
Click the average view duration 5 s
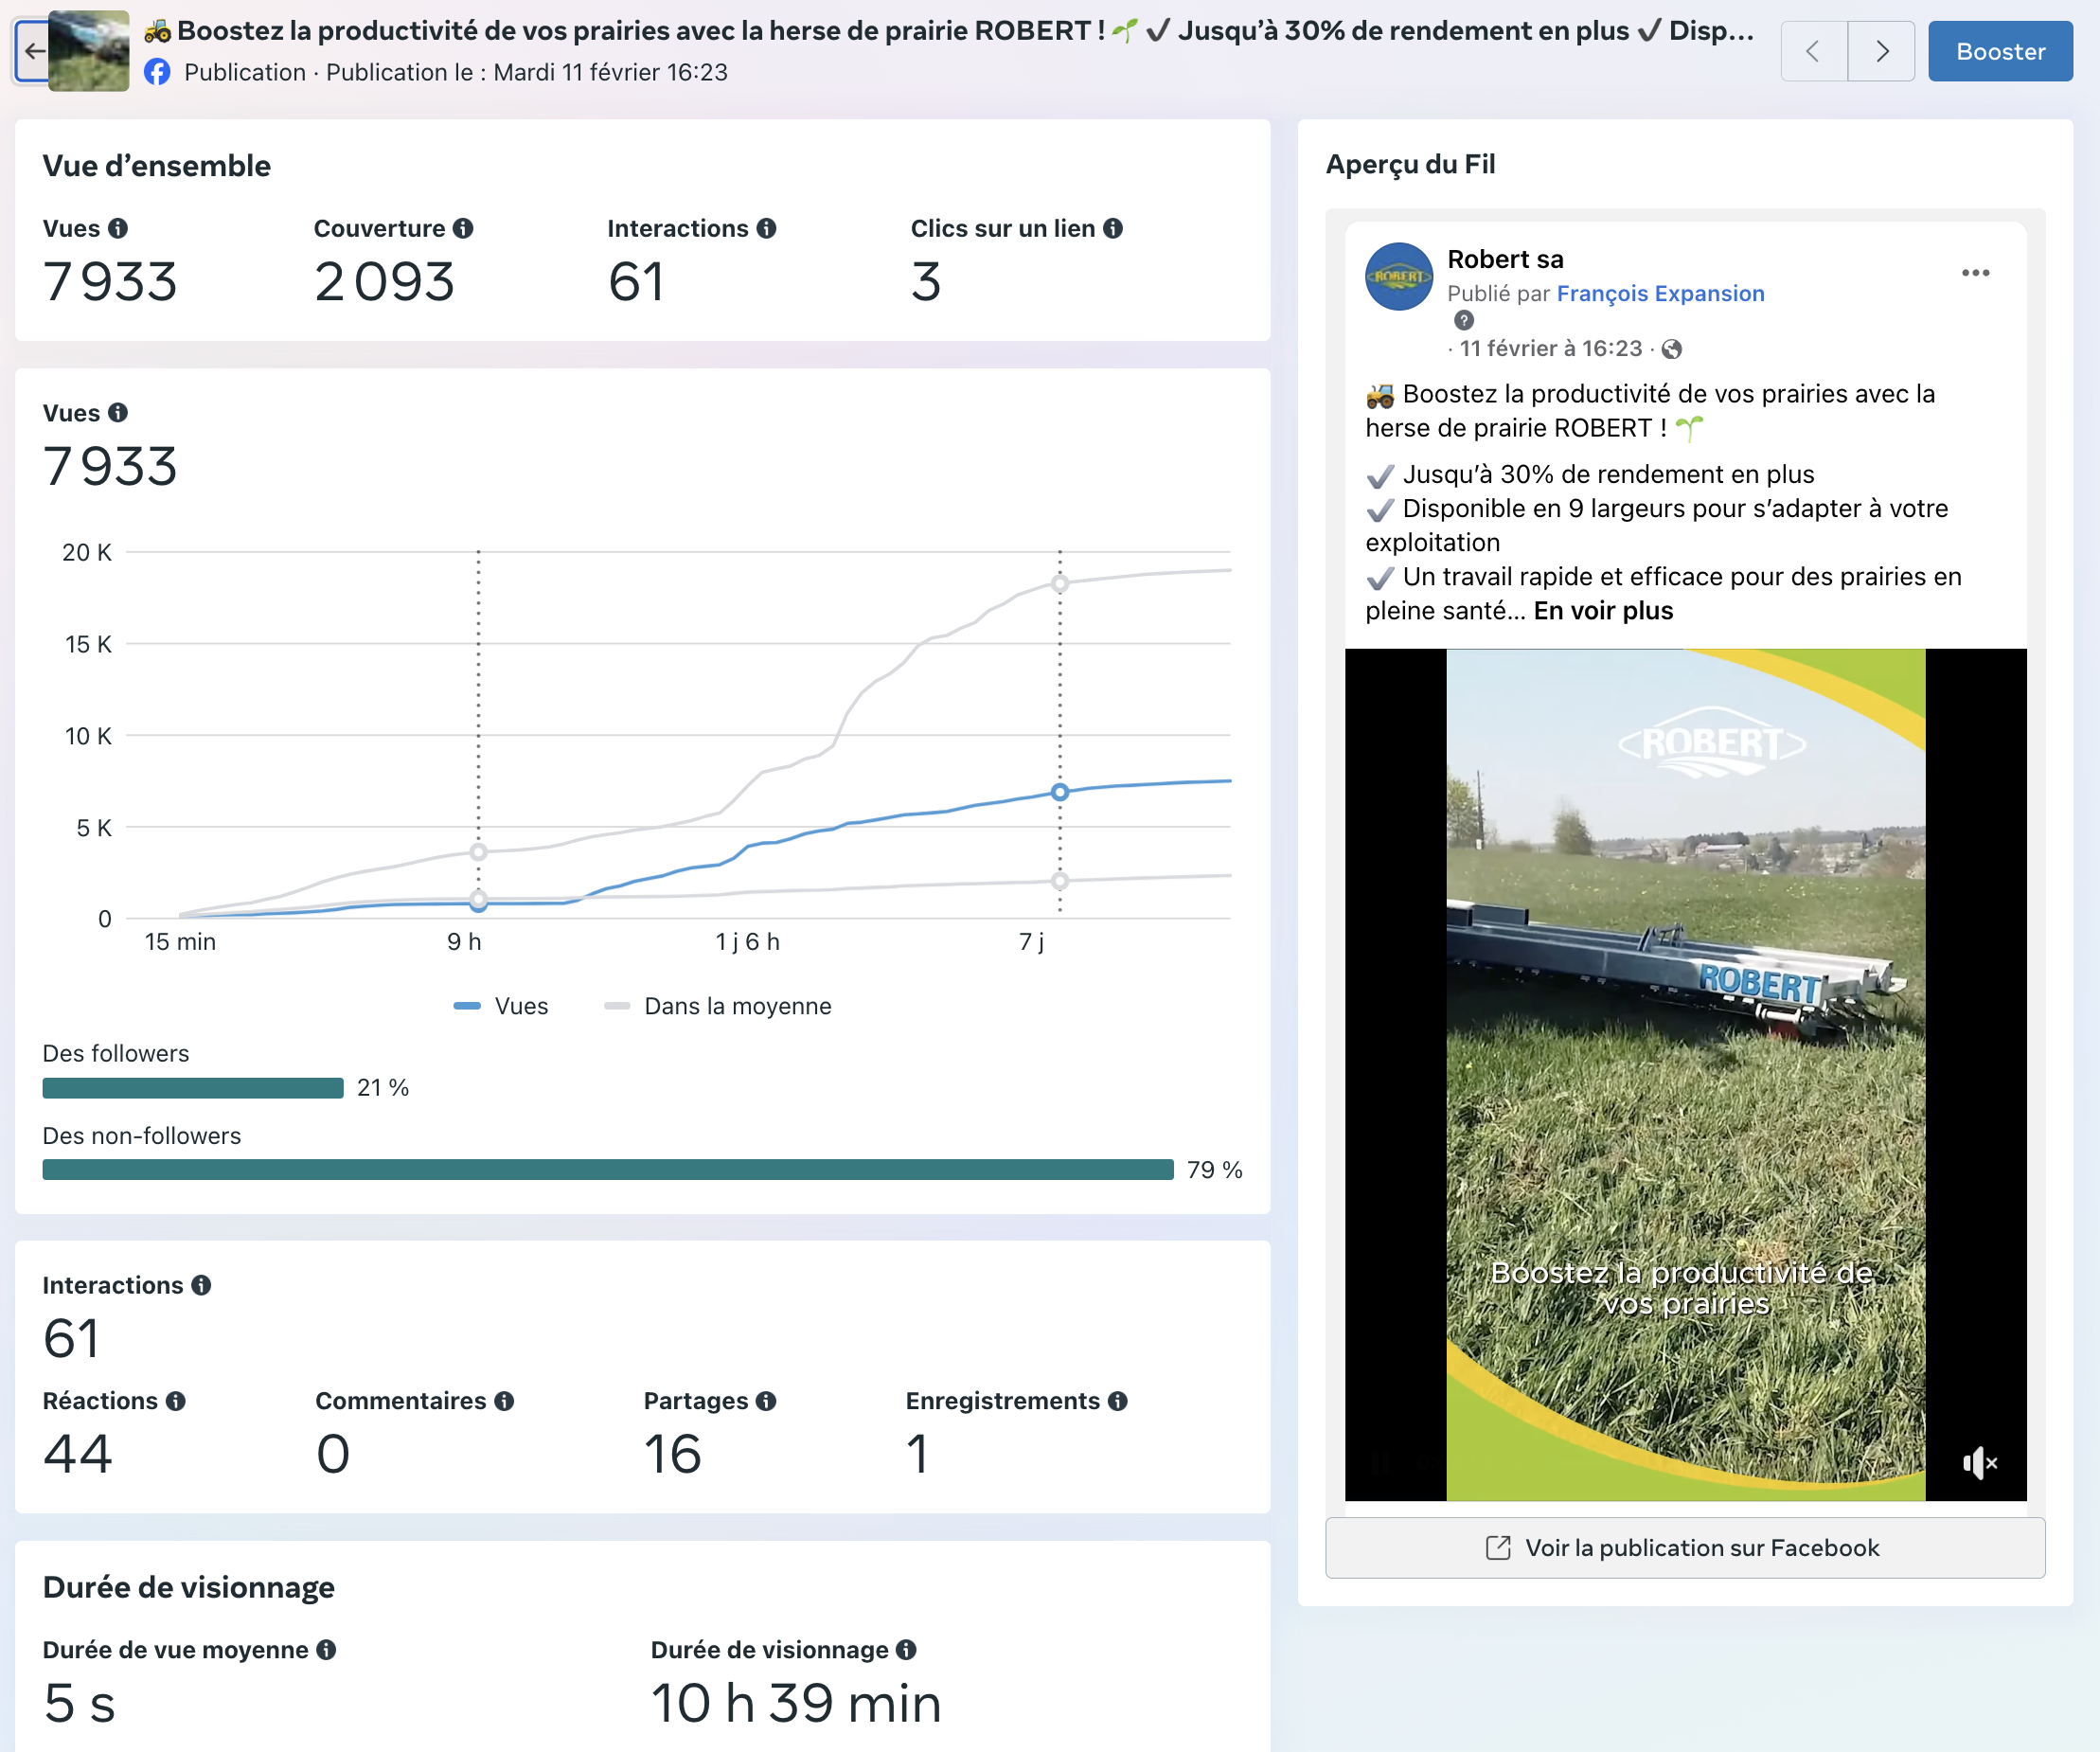pos(79,1703)
